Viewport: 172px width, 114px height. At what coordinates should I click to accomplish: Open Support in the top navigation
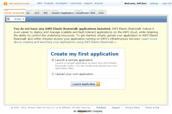point(88,3)
